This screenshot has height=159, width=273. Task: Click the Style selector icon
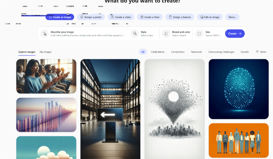click(135, 33)
